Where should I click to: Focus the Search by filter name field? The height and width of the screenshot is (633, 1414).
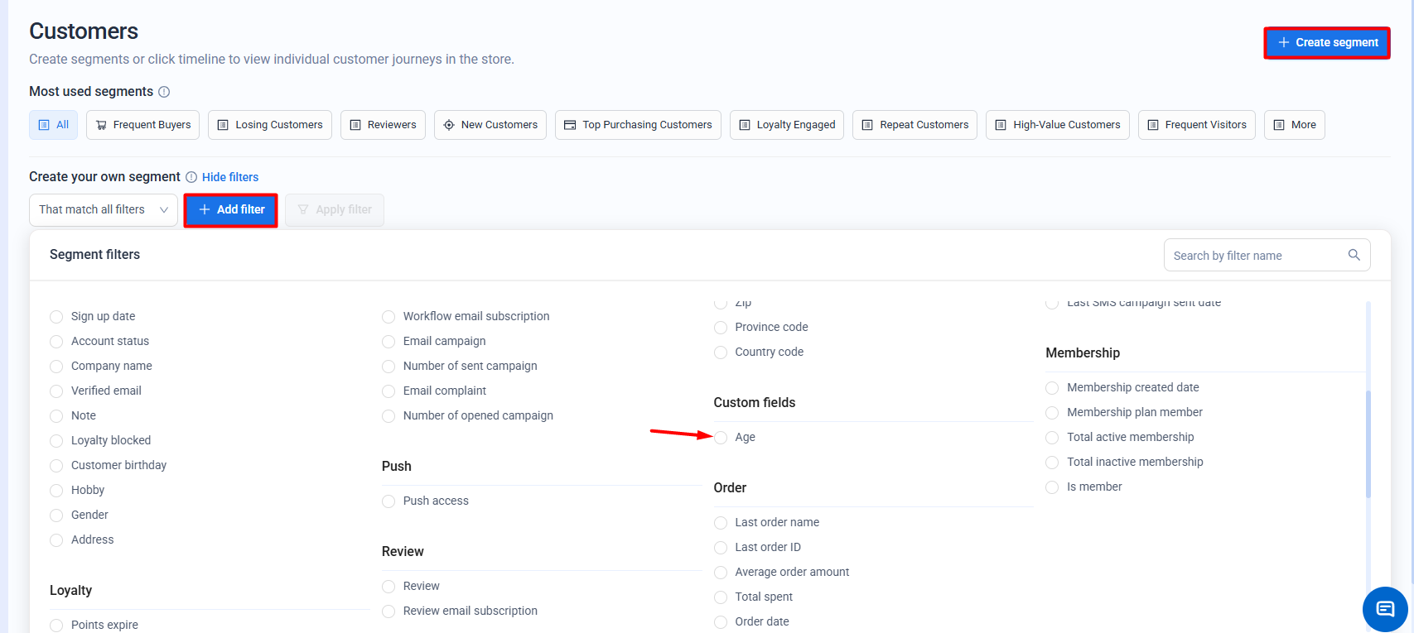tap(1255, 256)
